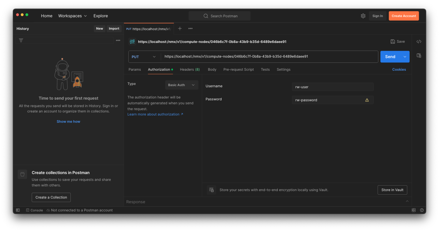This screenshot has width=439, height=231.
Task: Click the code snippet icon
Action: (x=419, y=41)
